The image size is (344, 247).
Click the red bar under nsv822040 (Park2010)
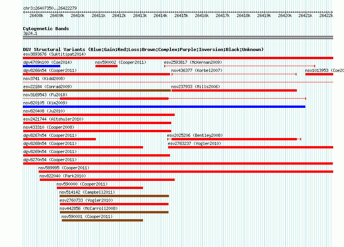pos(107,180)
